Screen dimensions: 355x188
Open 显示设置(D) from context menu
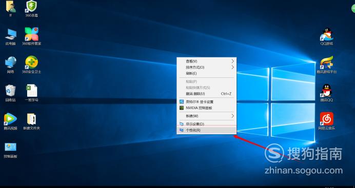click(x=206, y=124)
